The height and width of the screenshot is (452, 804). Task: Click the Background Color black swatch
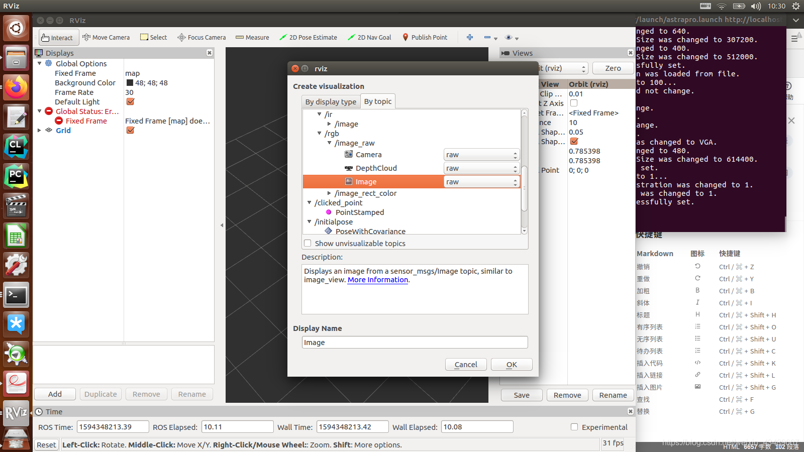[130, 83]
